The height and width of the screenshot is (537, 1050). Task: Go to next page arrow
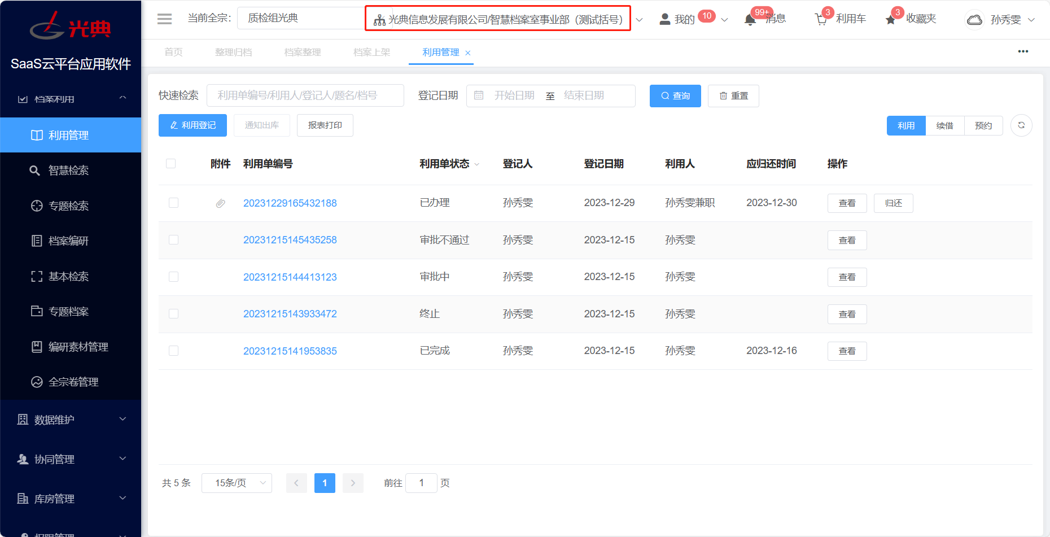[x=353, y=483]
